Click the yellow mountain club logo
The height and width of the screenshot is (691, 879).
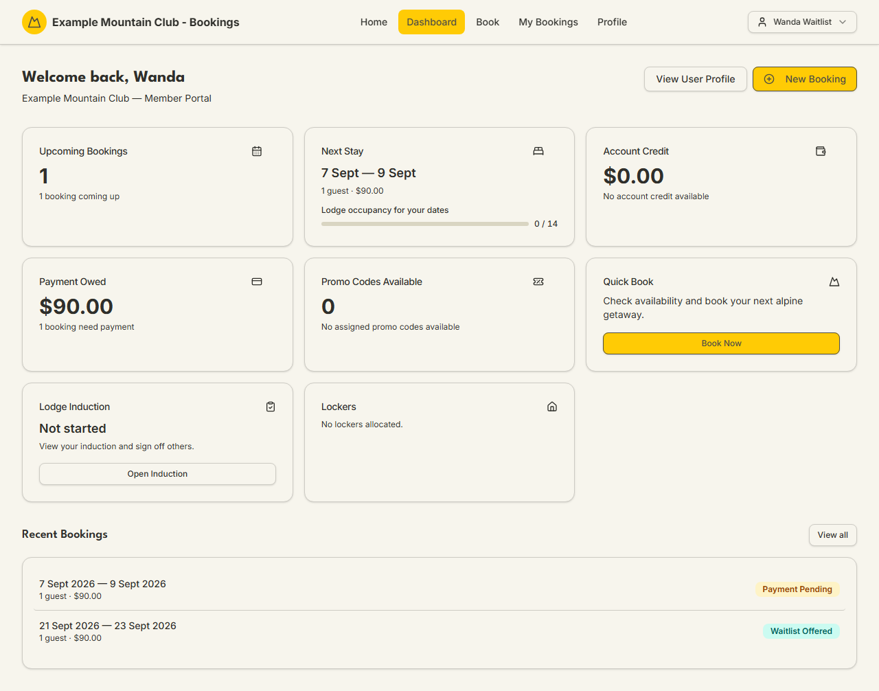pyautogui.click(x=34, y=22)
